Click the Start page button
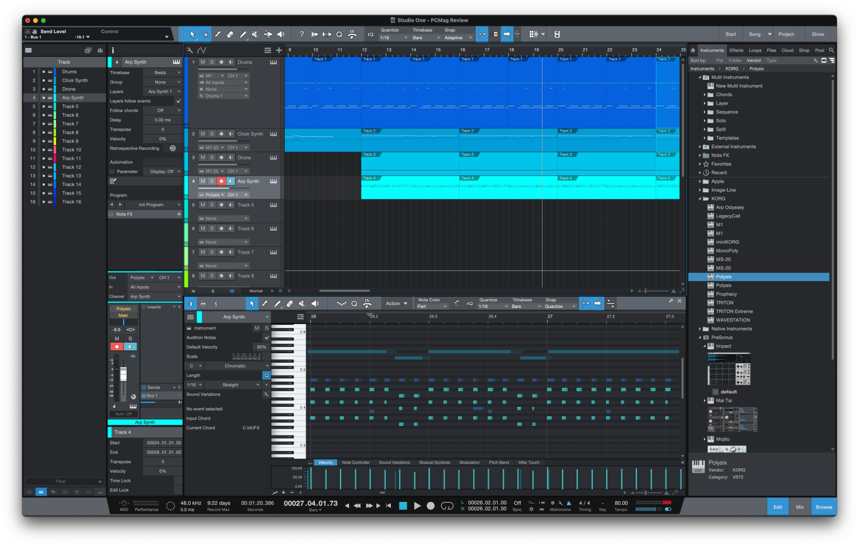The image size is (859, 546). pos(730,35)
